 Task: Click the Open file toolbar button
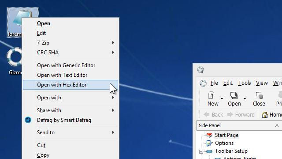(234, 99)
